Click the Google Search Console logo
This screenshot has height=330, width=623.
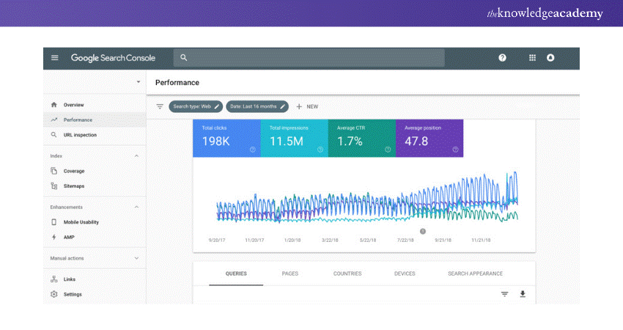(113, 58)
